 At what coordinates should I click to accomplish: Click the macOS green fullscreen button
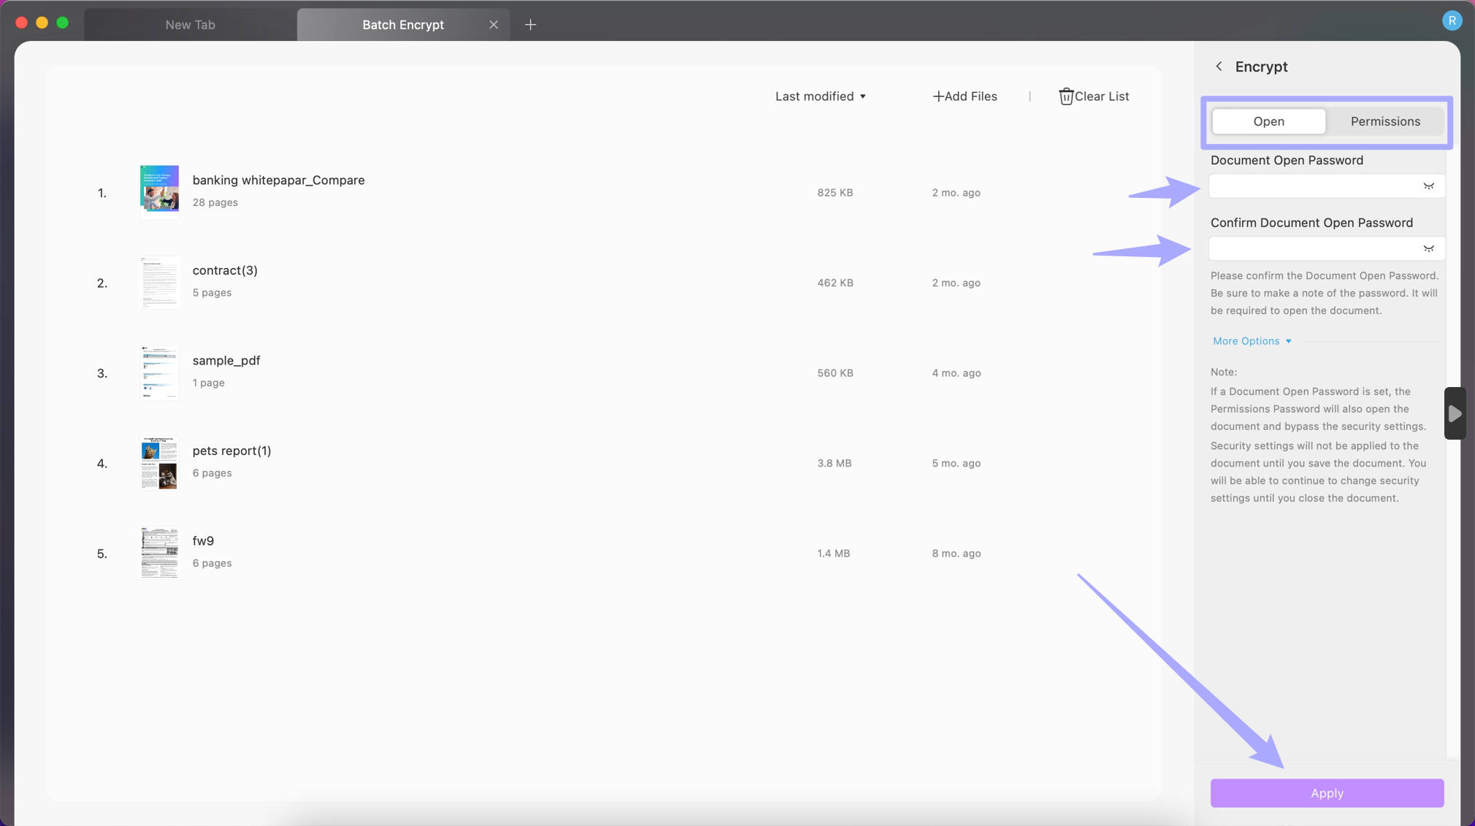(x=62, y=23)
